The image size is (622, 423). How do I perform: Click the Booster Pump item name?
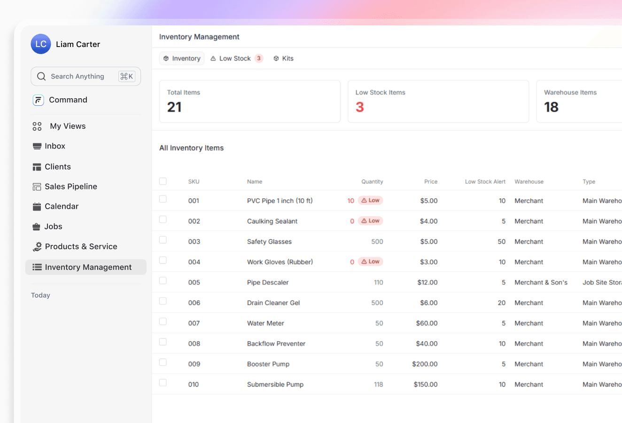tap(268, 364)
